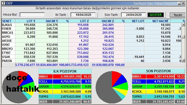Click the SON POZISYON header

(158, 71)
